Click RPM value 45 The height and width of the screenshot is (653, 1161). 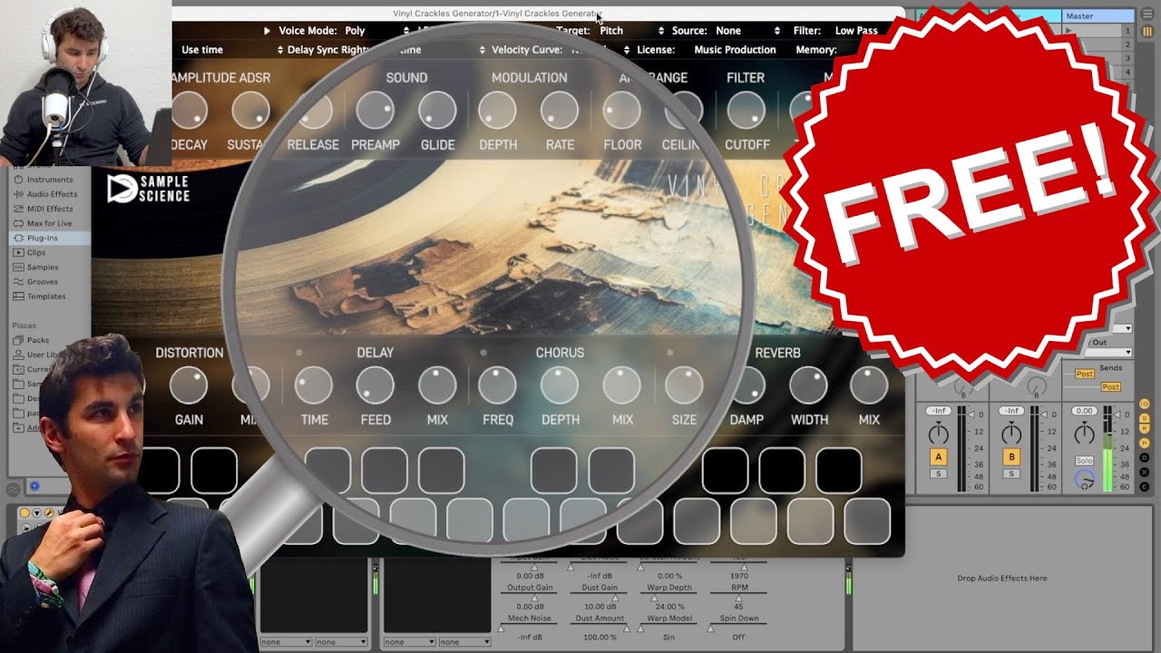(738, 607)
